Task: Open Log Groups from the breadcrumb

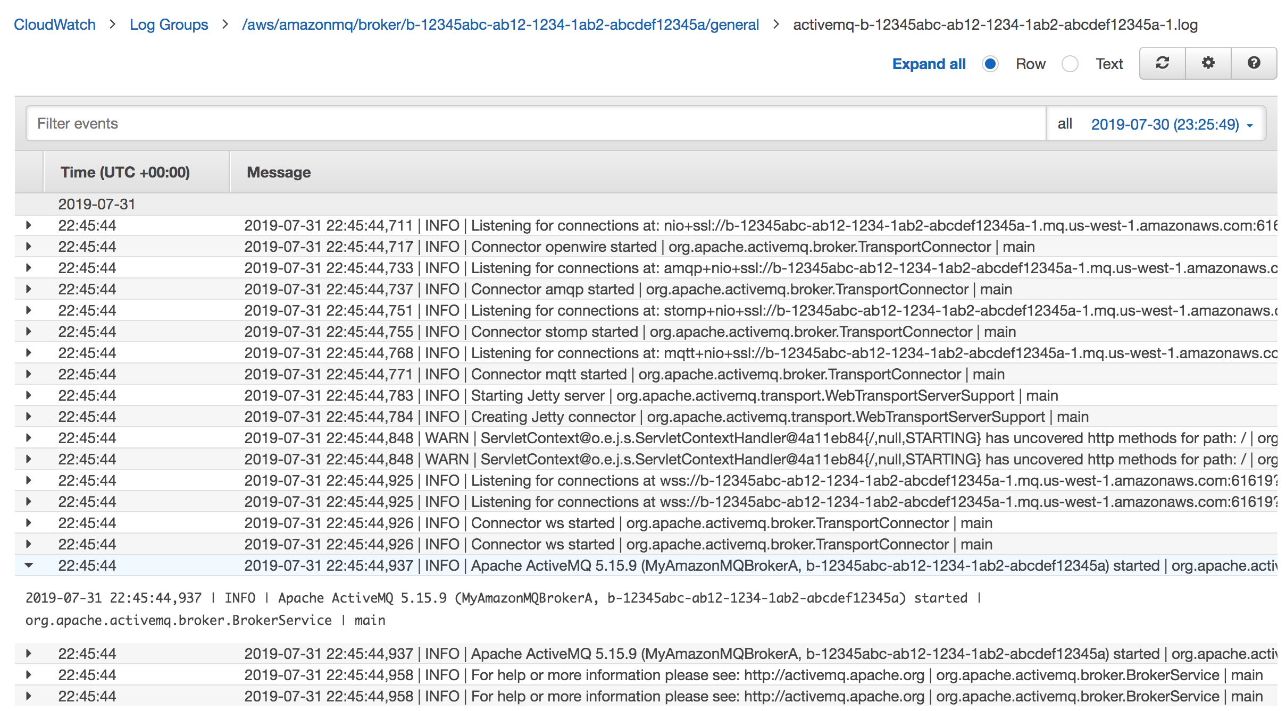Action: (x=169, y=24)
